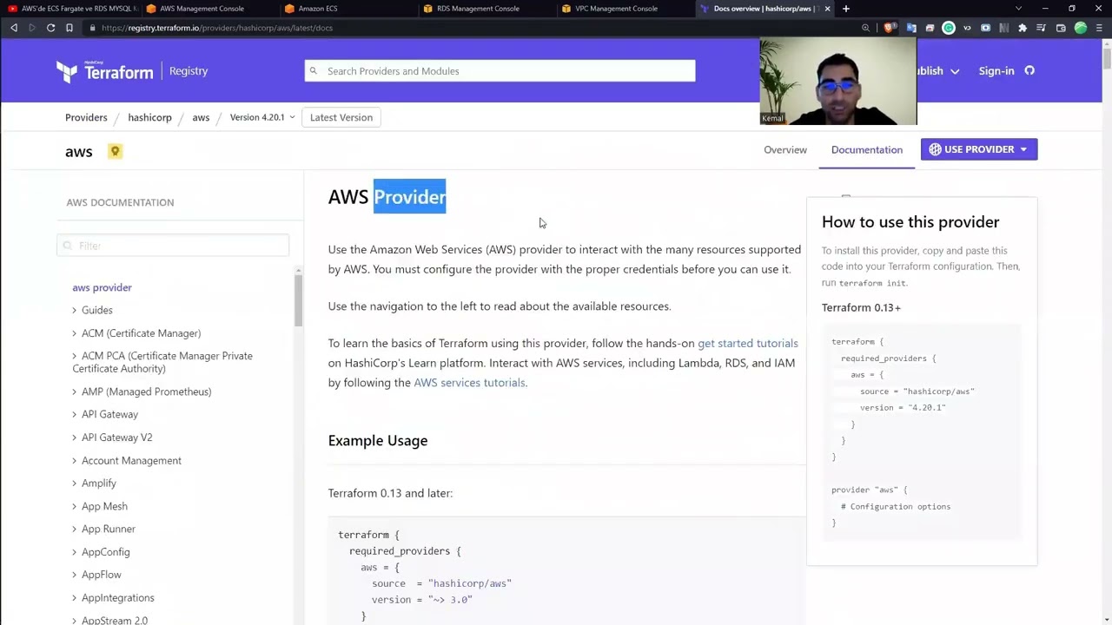The image size is (1112, 625).
Task: Click the sidebar navigation scrollbar thumb
Action: [298, 299]
